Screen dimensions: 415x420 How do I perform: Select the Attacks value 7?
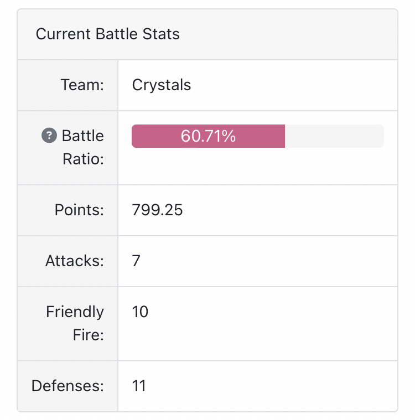click(x=136, y=261)
